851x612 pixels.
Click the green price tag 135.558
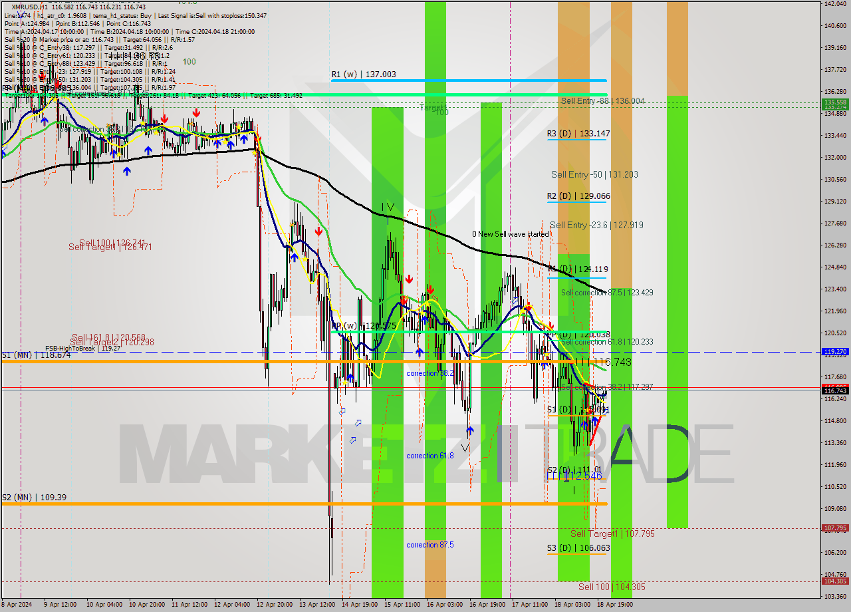click(x=835, y=103)
